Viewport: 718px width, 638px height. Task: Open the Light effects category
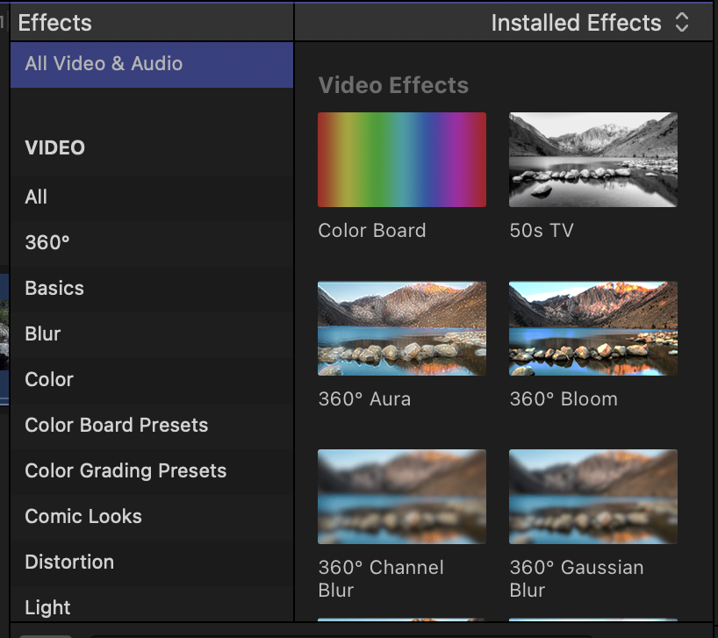click(152, 604)
